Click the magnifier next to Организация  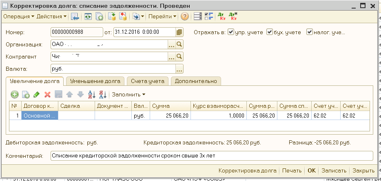pyautogui.click(x=179, y=44)
